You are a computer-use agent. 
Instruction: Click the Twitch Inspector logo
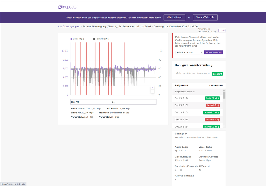point(68,7)
